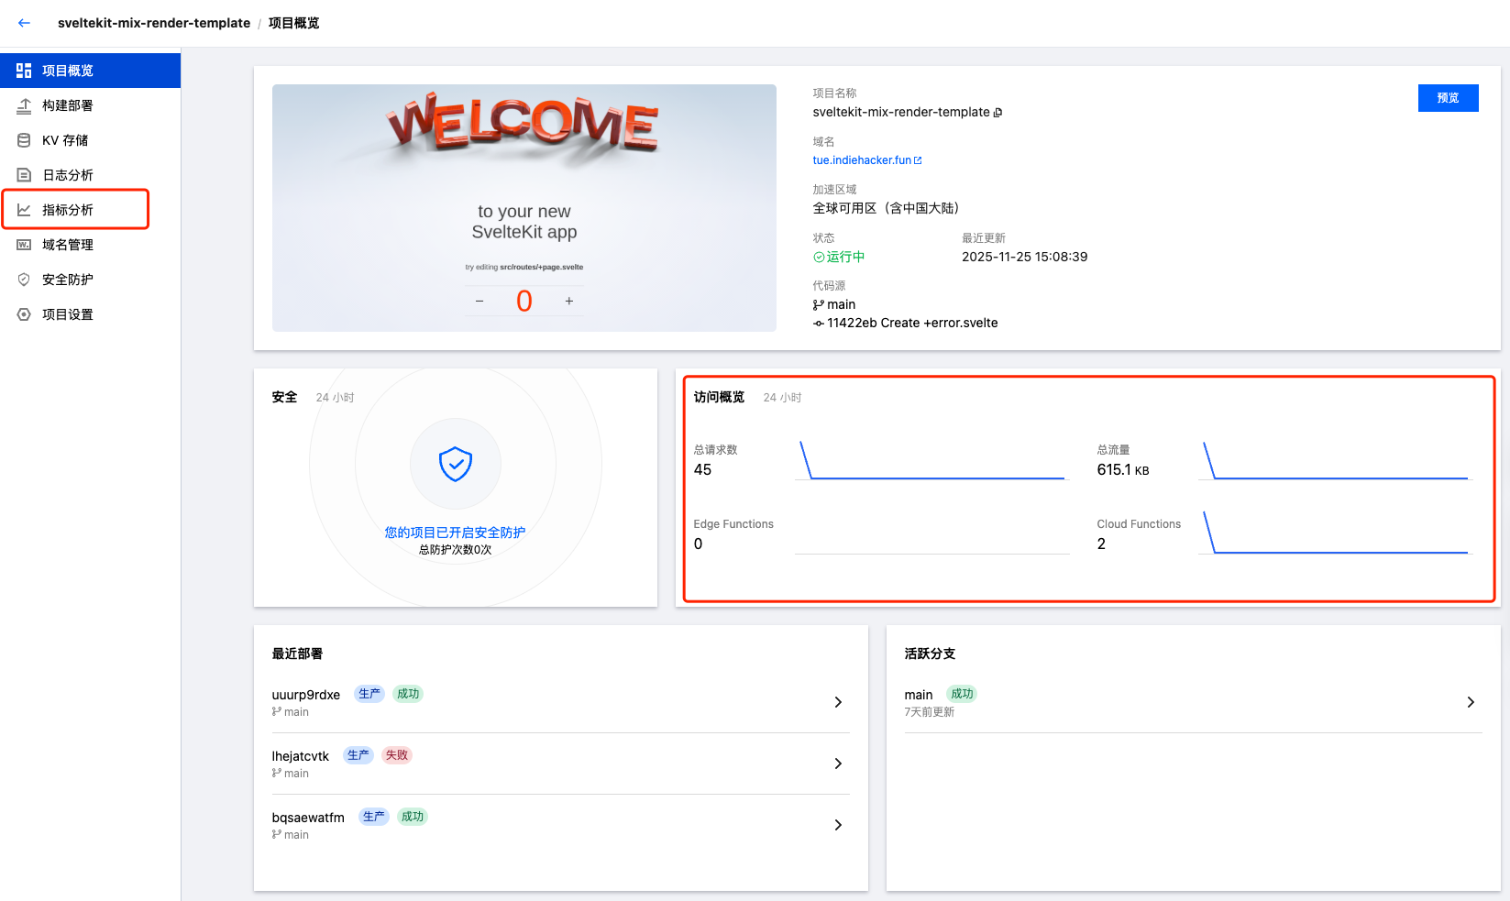Open the tue.indiehacker.fun domain link
Viewport: 1510px width, 901px height.
pyautogui.click(x=862, y=160)
